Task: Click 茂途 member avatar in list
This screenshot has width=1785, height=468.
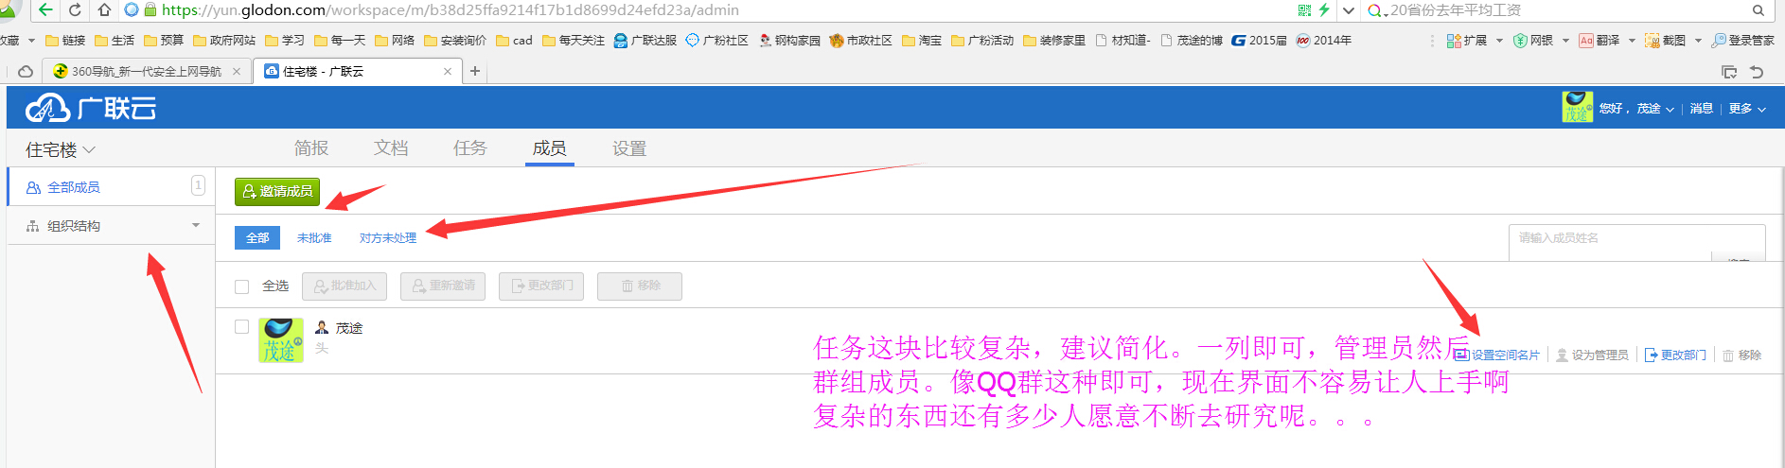Action: (x=280, y=340)
